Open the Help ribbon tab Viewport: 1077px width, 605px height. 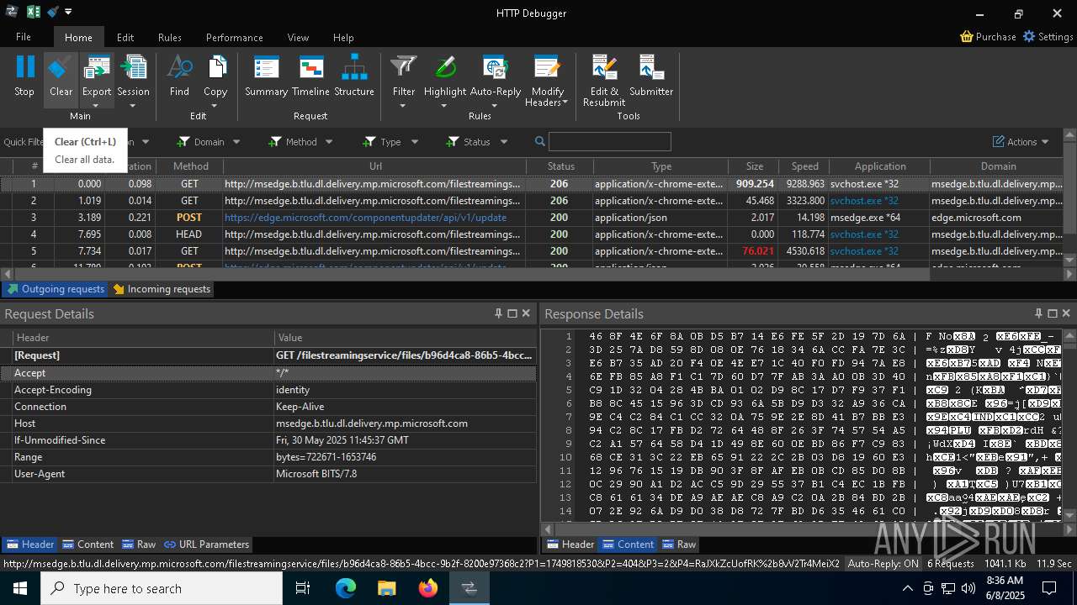pyautogui.click(x=343, y=37)
